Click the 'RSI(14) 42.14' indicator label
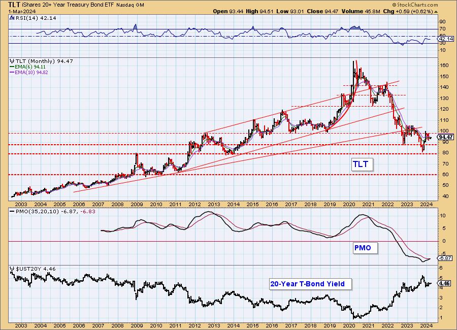The width and height of the screenshot is (457, 330). 36,18
